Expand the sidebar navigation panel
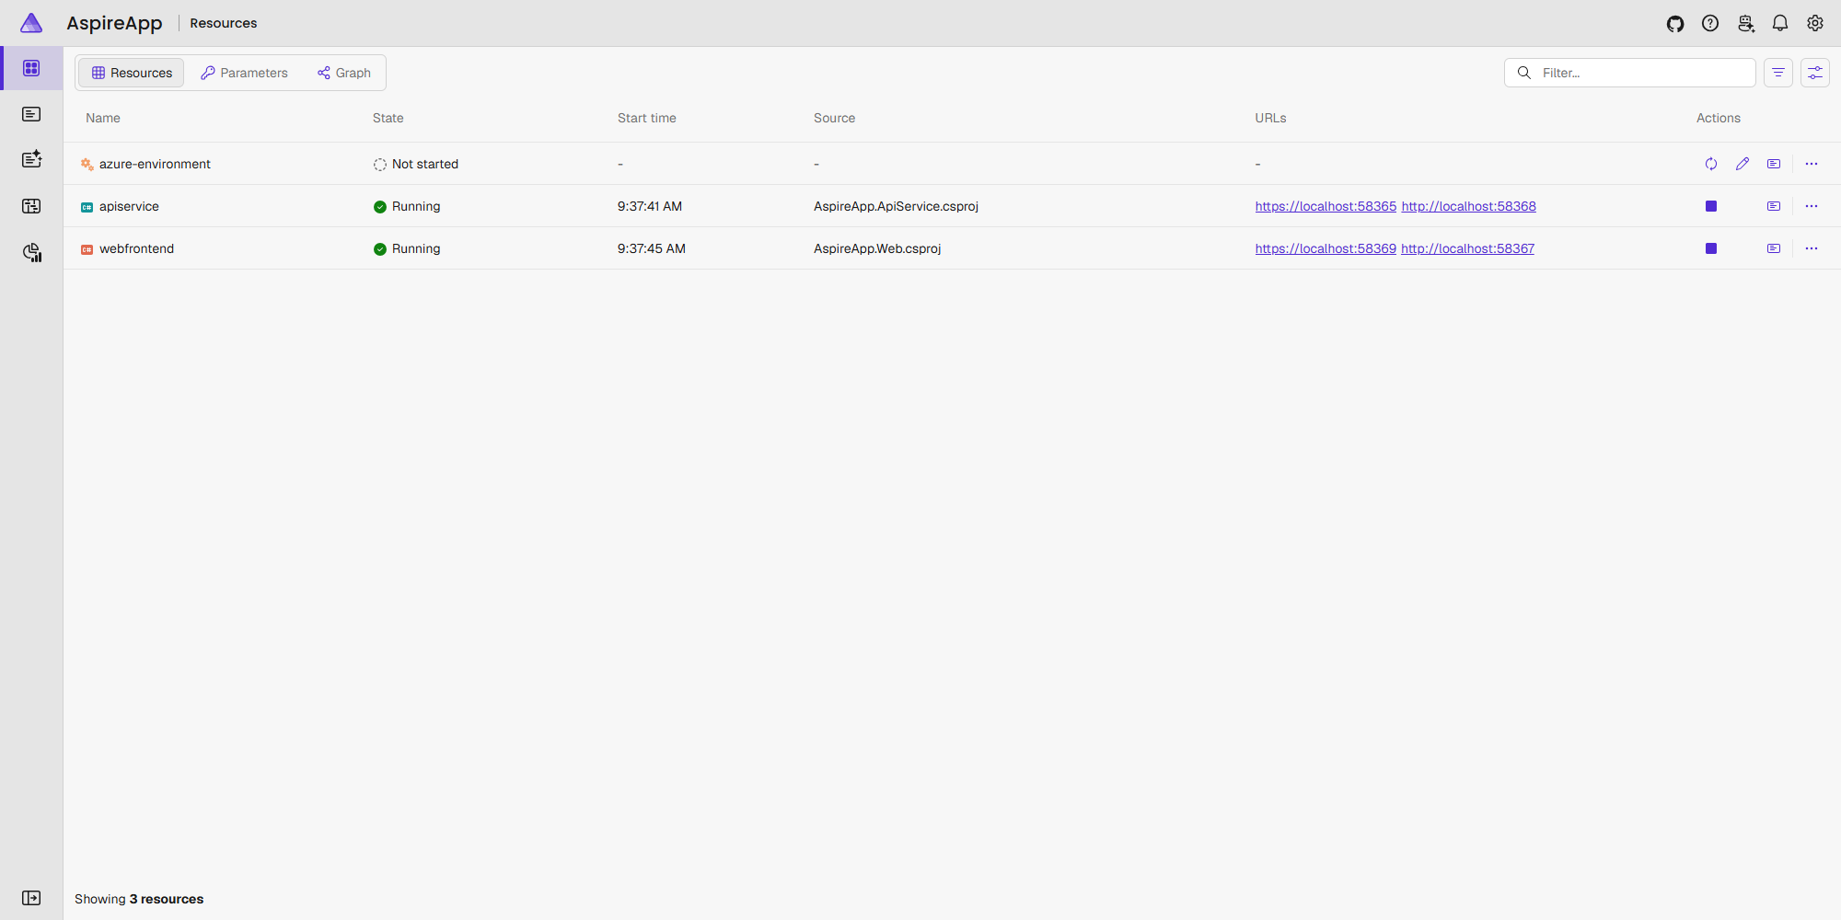 point(31,898)
